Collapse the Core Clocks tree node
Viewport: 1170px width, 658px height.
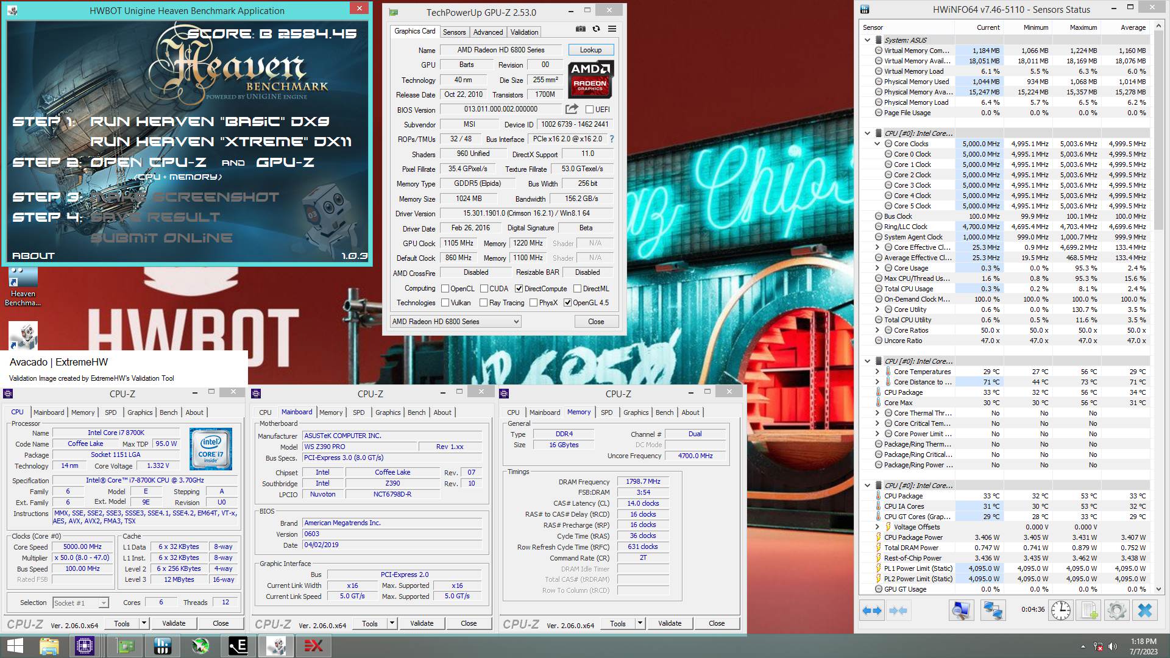point(877,144)
